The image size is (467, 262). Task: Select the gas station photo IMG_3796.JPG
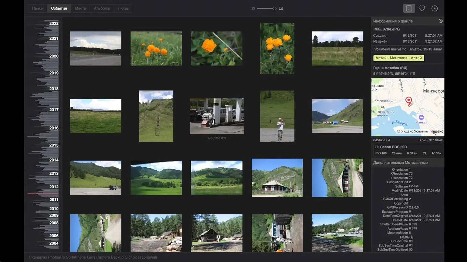[x=217, y=116]
